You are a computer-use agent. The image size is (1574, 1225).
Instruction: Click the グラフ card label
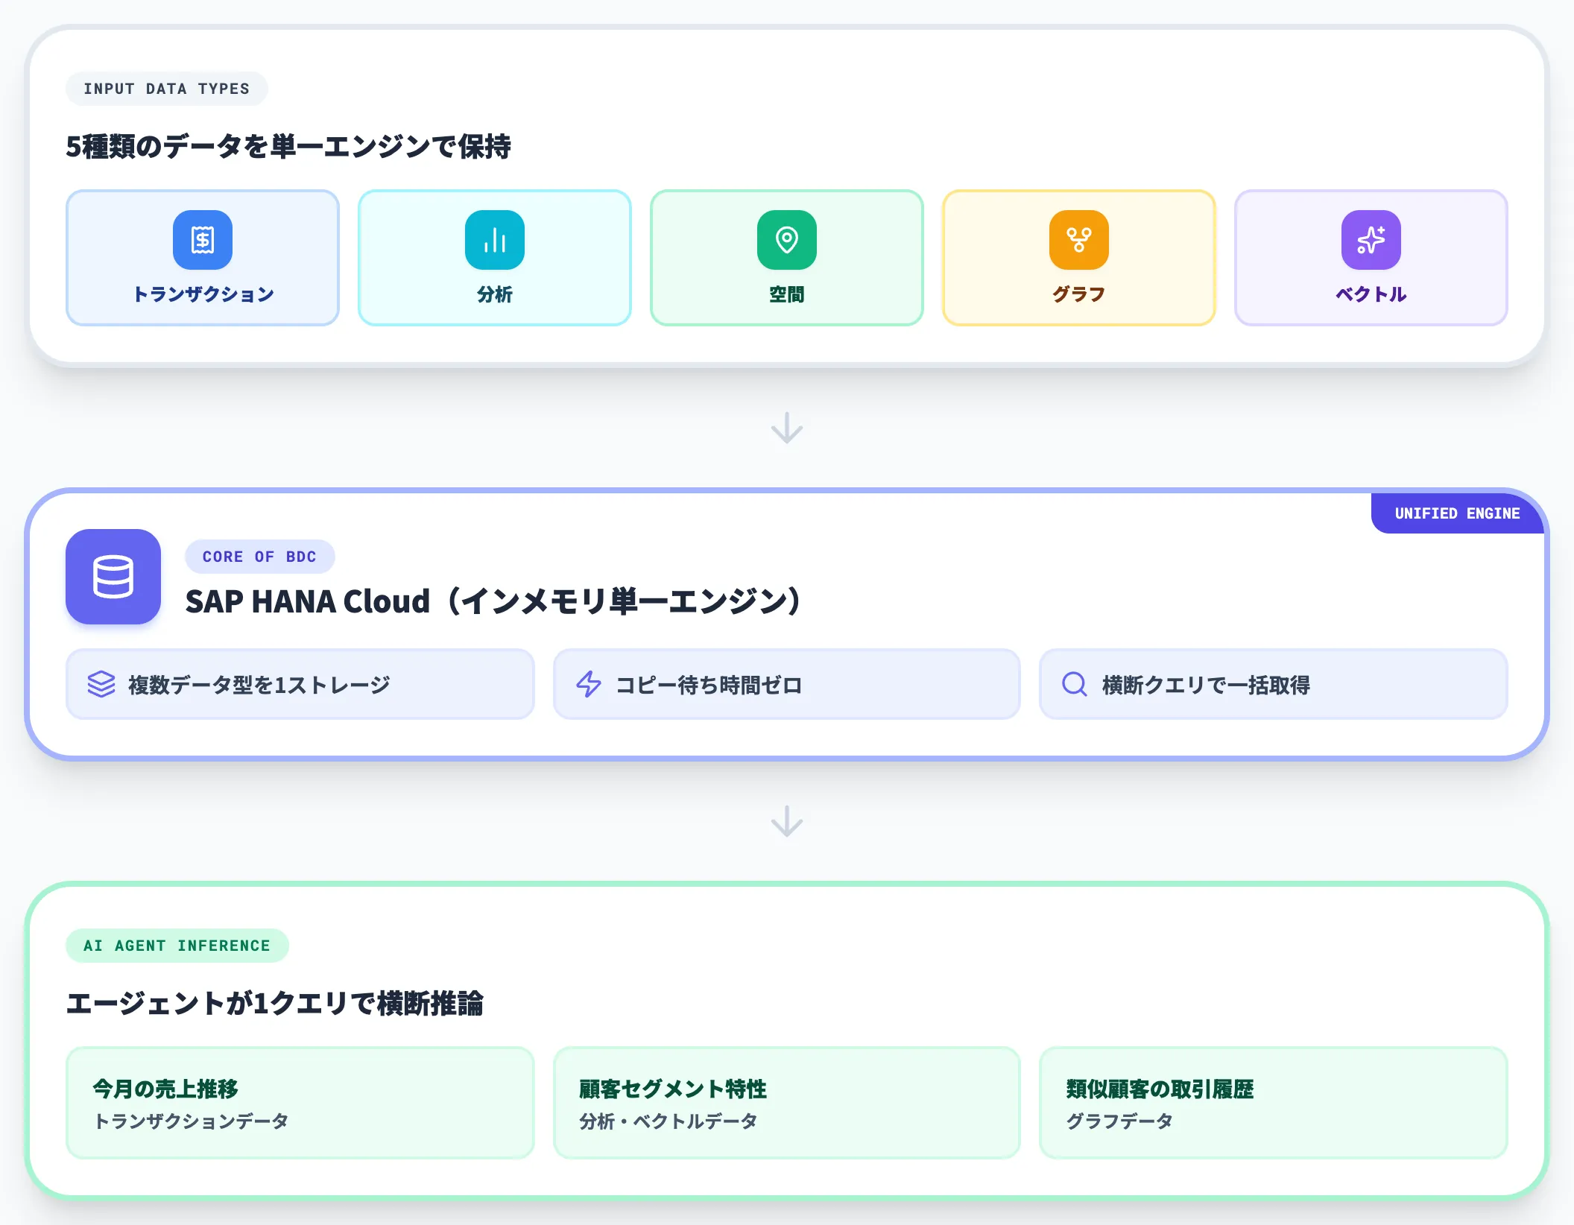(1079, 294)
